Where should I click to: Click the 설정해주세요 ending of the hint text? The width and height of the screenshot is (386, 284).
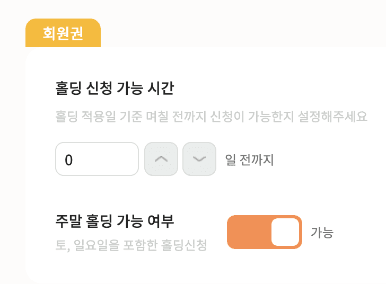click(332, 117)
